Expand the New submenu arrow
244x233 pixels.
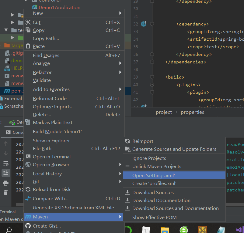(120, 13)
